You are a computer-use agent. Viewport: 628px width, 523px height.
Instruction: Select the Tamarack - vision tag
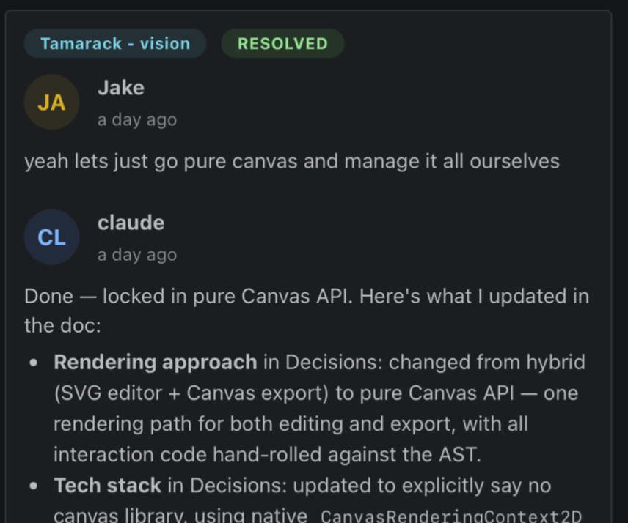[115, 44]
